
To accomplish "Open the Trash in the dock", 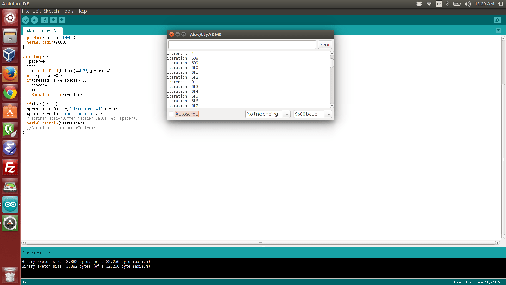I will click(10, 274).
